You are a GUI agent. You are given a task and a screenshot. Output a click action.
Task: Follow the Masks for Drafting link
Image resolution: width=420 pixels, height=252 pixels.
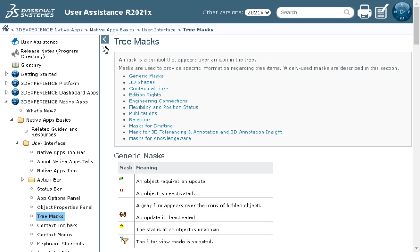click(151, 126)
